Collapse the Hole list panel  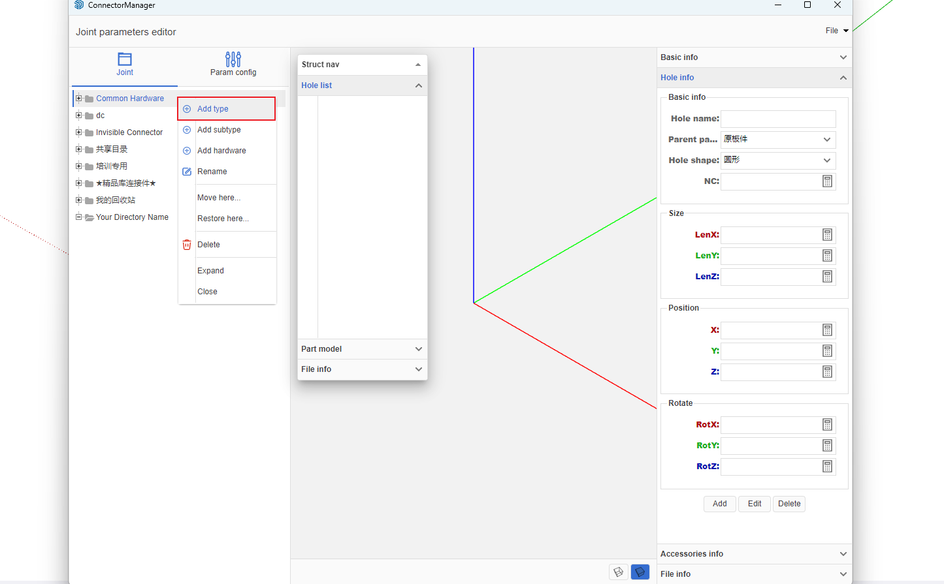coord(418,85)
